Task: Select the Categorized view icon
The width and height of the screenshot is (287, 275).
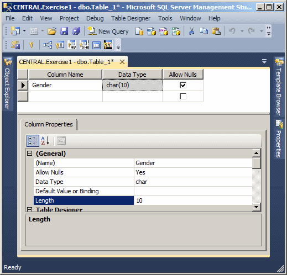Action: point(33,141)
